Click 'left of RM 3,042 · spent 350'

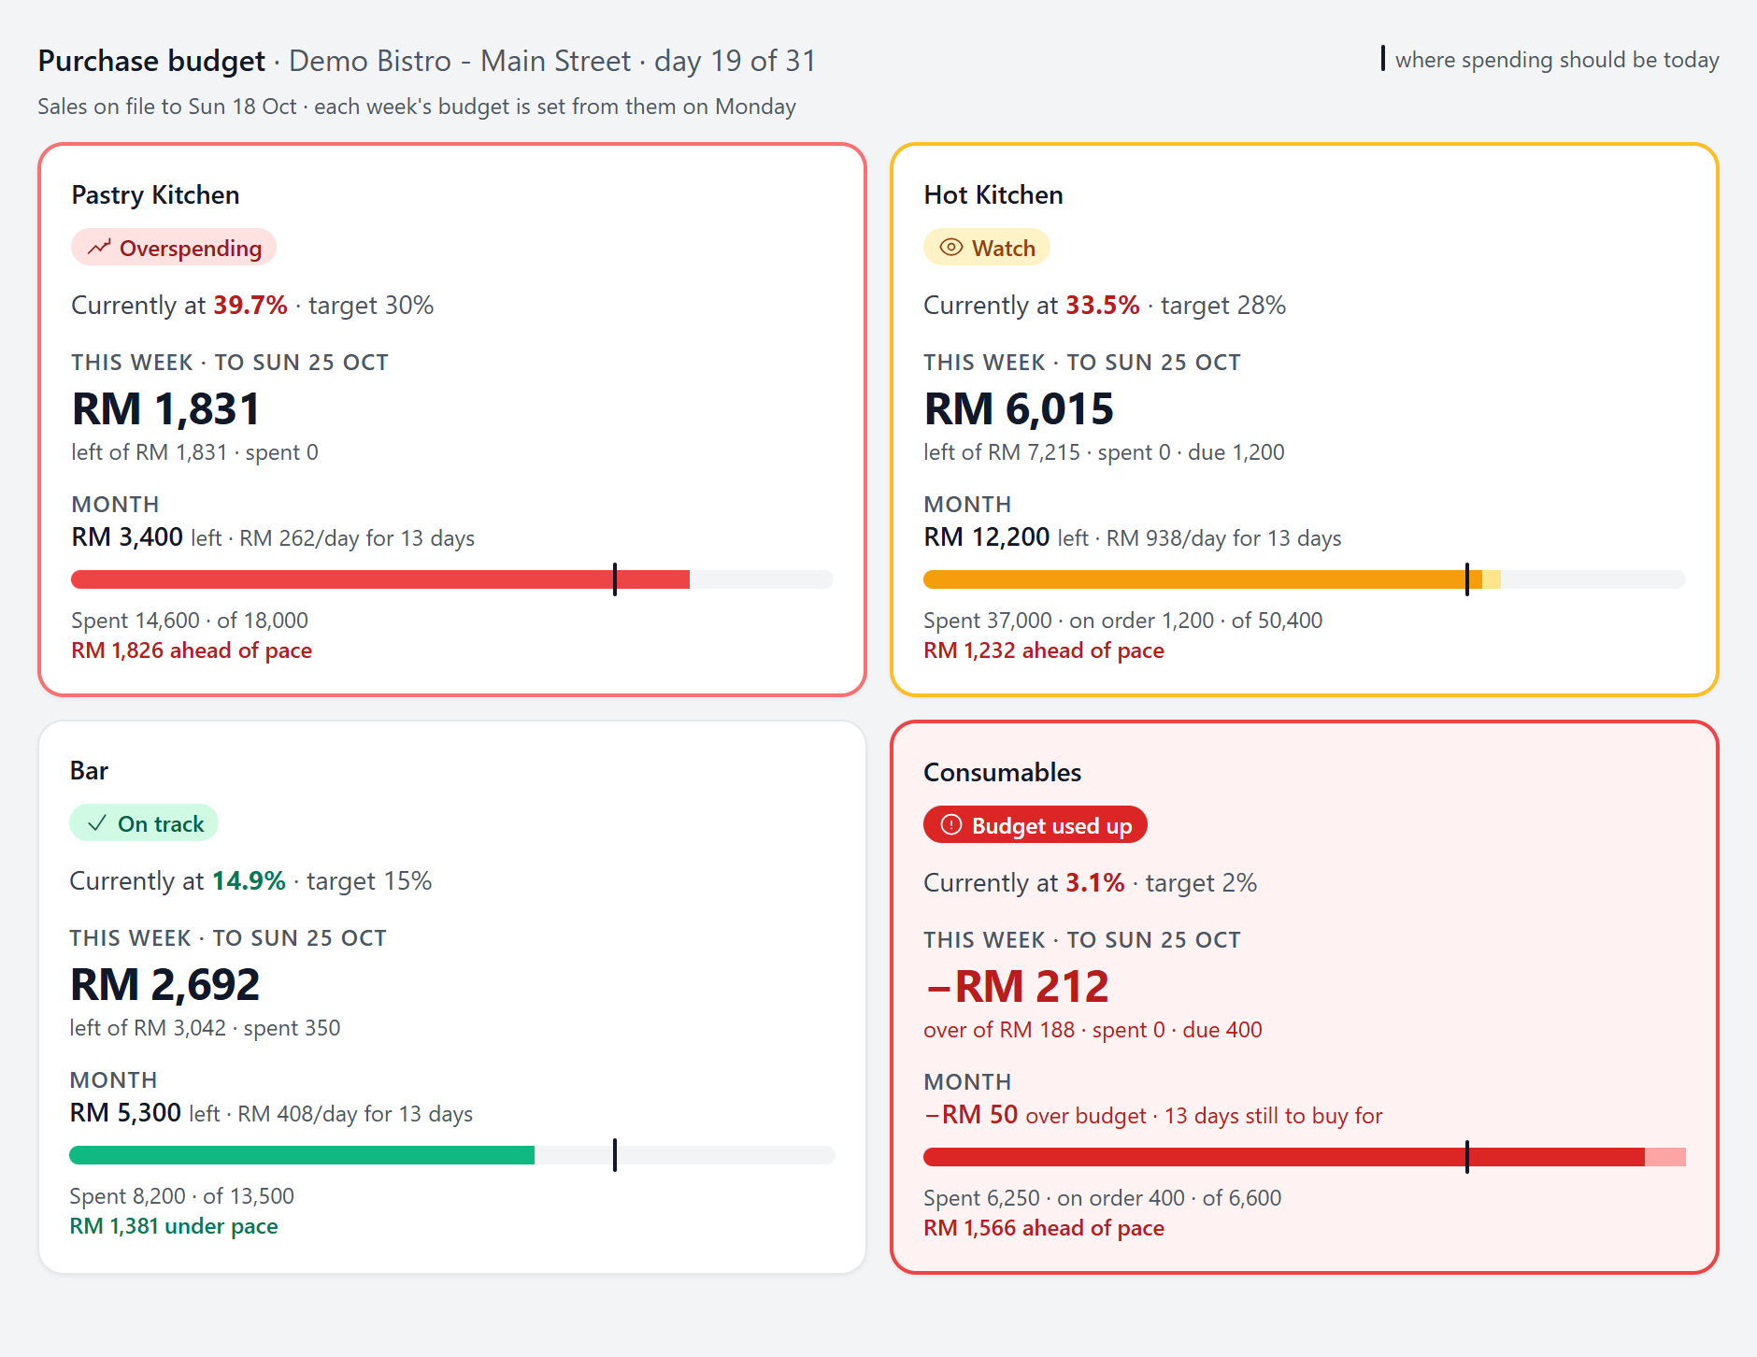click(x=206, y=1028)
